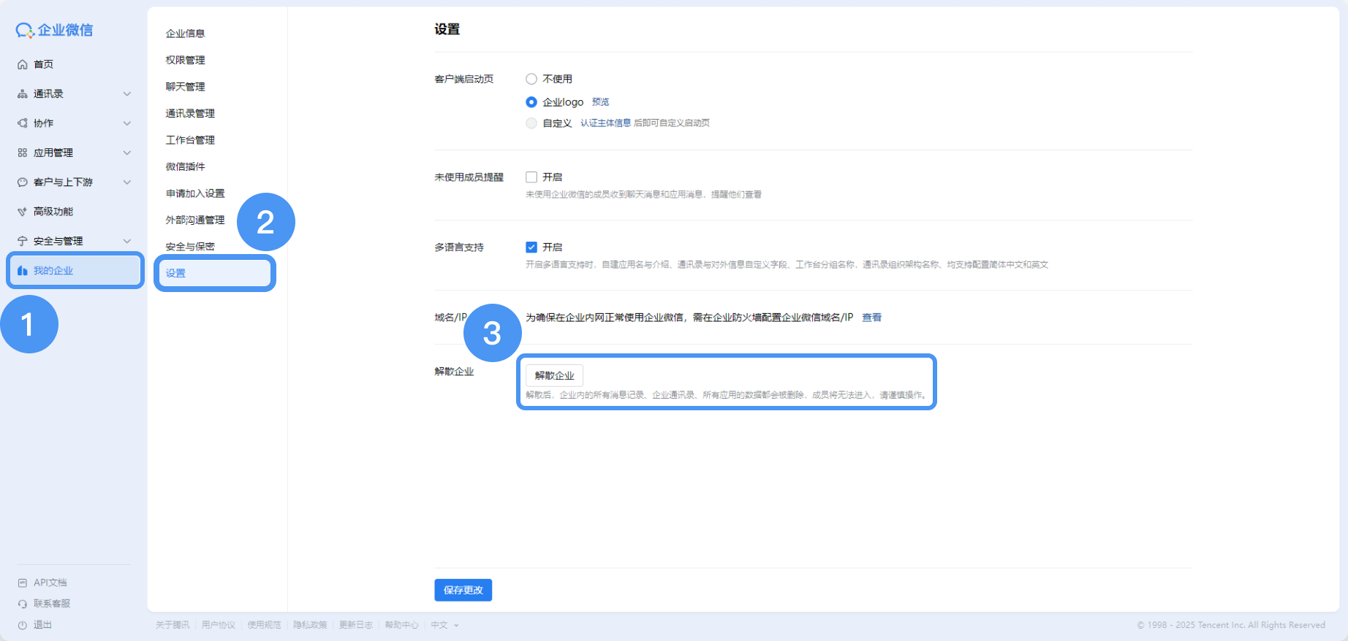Open 帮助中心 footer link
The width and height of the screenshot is (1348, 641).
tap(401, 625)
